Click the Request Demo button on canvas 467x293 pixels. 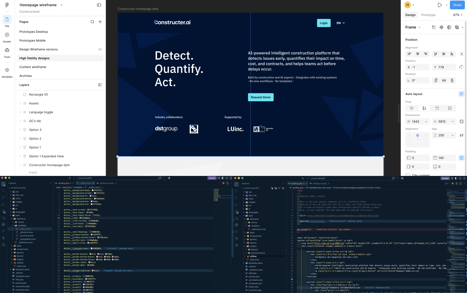(261, 97)
